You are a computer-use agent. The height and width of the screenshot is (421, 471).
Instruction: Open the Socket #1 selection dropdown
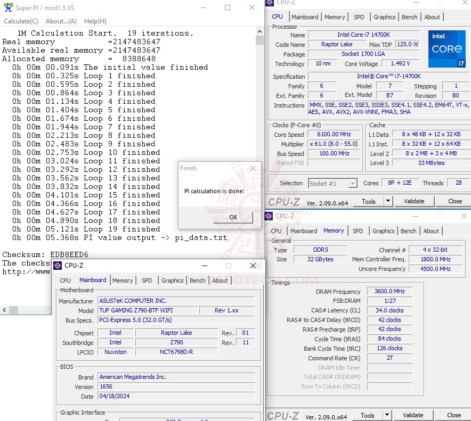pos(352,183)
